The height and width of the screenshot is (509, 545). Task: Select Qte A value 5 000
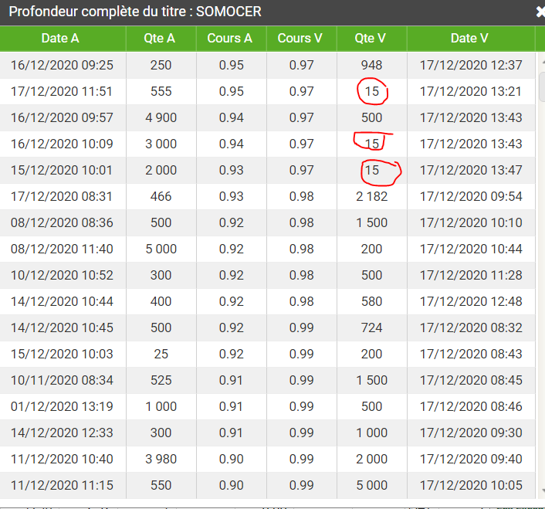point(161,249)
